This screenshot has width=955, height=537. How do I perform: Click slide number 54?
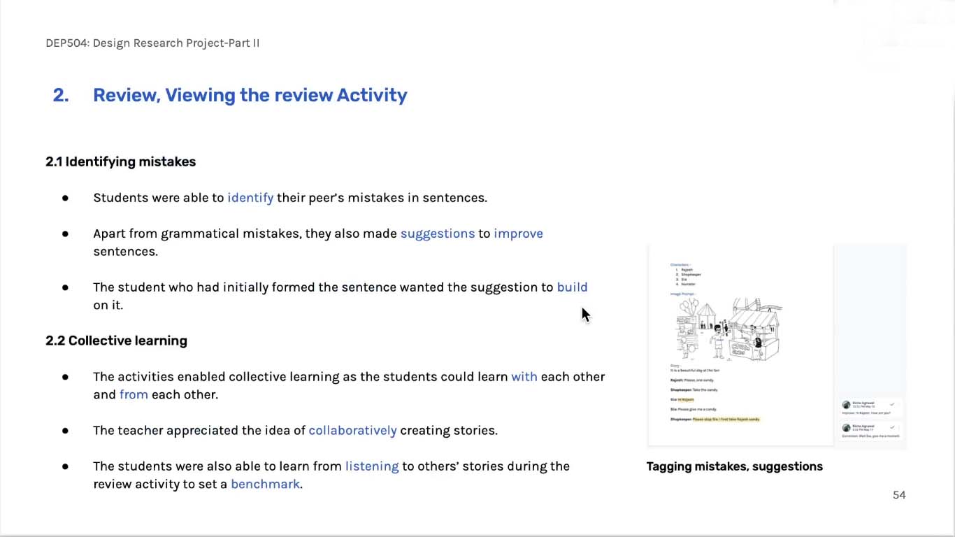[899, 495]
